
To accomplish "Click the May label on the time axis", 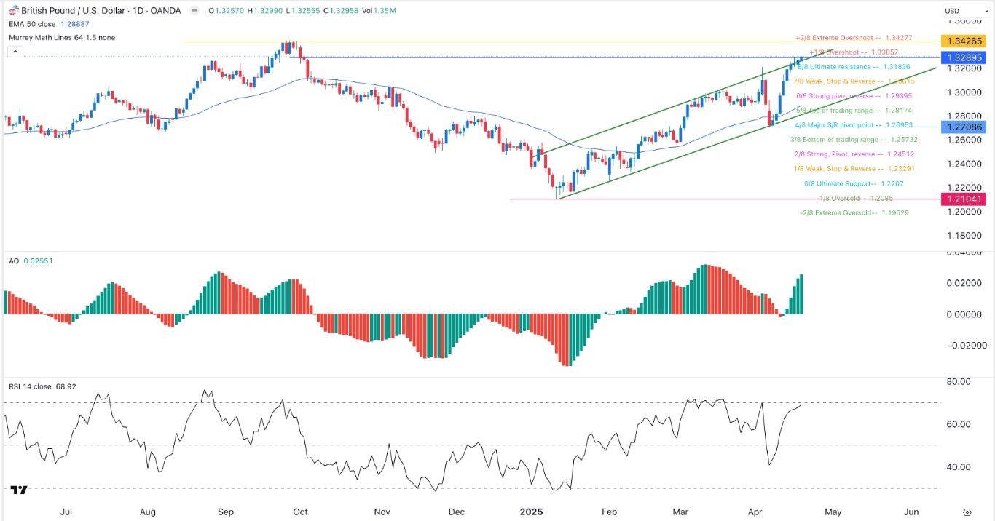I will (833, 512).
